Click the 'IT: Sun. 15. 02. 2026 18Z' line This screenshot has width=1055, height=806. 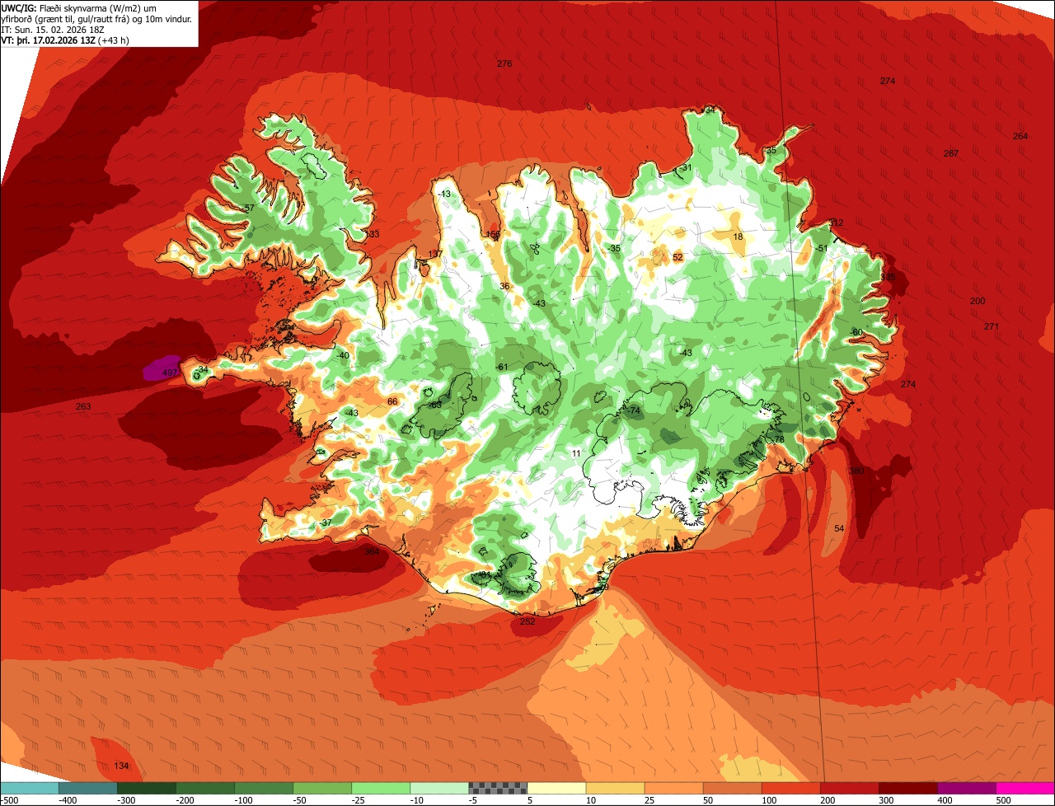(53, 30)
